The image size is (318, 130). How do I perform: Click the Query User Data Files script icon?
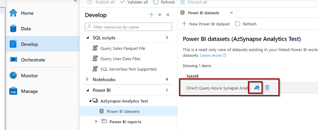[x=95, y=58]
